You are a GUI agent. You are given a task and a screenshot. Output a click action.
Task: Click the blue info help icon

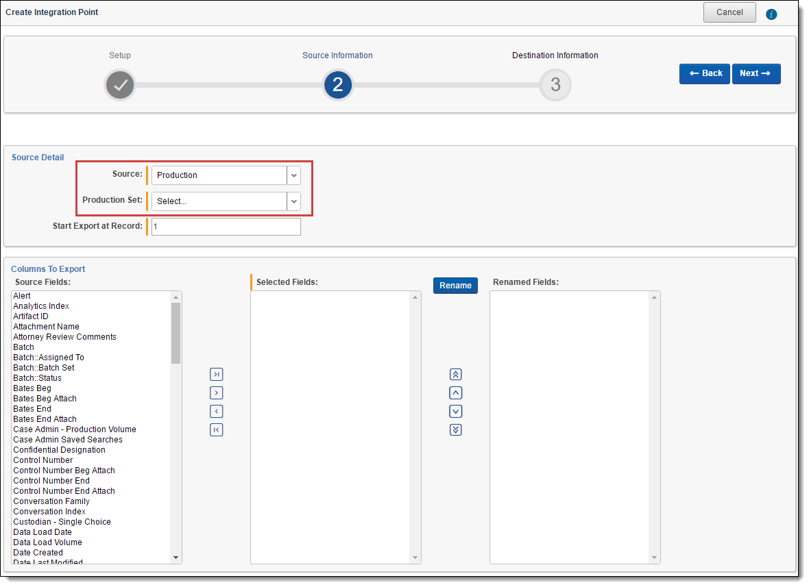click(771, 14)
